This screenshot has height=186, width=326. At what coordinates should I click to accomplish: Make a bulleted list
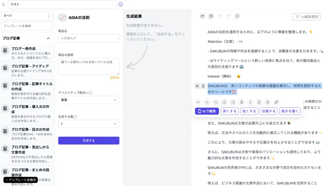(x=233, y=102)
